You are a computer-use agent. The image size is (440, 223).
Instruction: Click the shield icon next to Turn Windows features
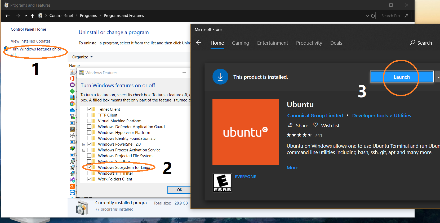[6, 49]
